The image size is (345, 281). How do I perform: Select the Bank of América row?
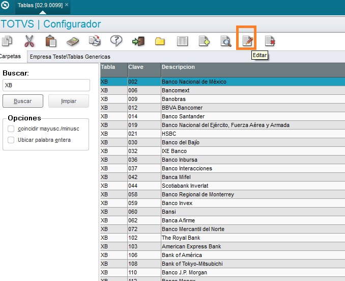pos(223,255)
